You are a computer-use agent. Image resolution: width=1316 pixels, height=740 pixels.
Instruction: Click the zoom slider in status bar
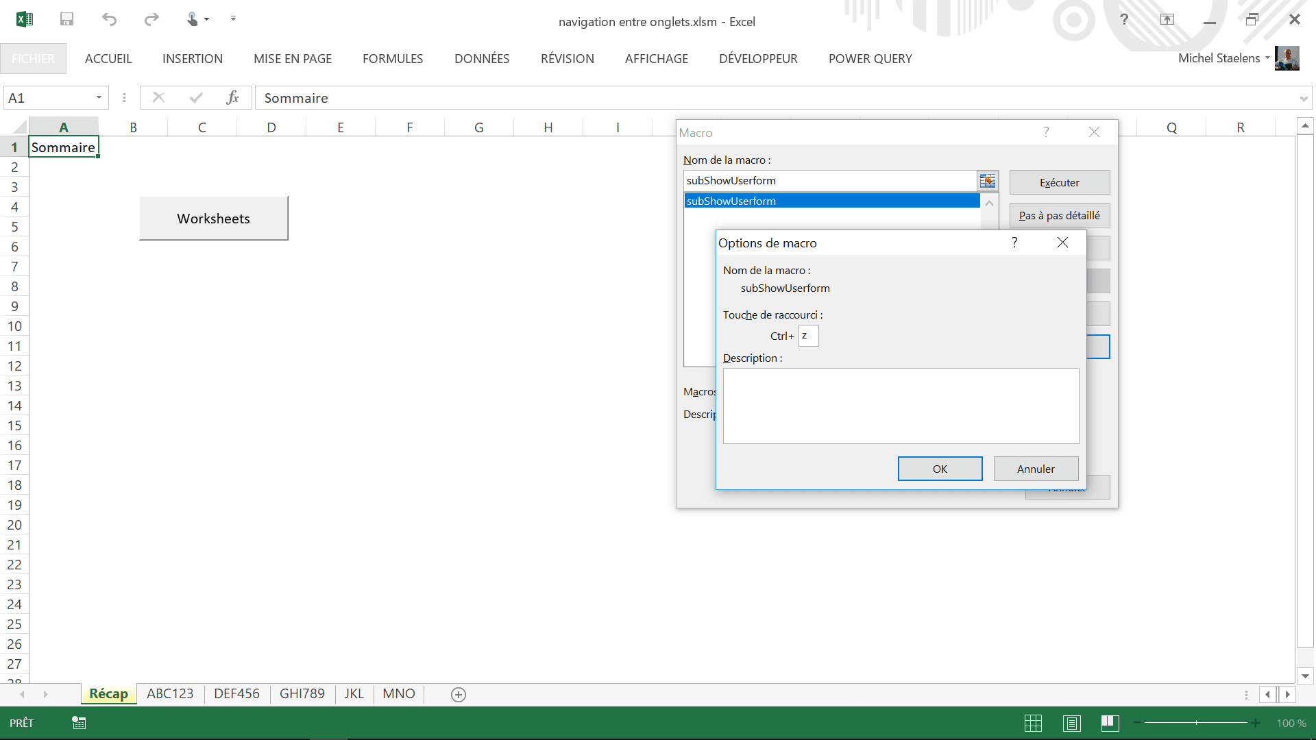coord(1196,723)
